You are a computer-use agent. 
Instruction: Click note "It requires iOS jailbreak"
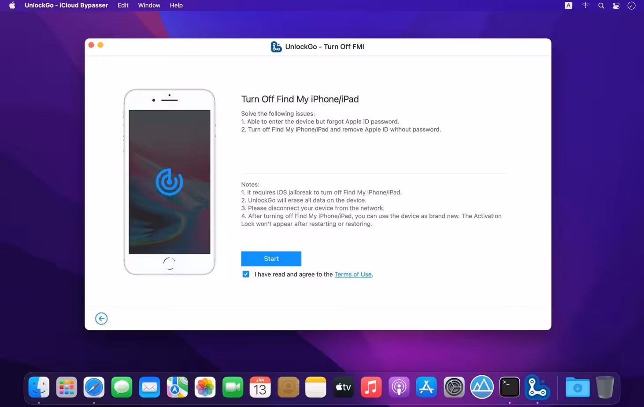[321, 192]
